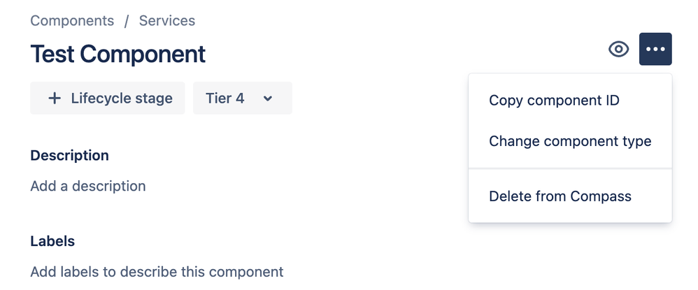
Task: Click the Lifecycle stage text label
Action: [122, 99]
